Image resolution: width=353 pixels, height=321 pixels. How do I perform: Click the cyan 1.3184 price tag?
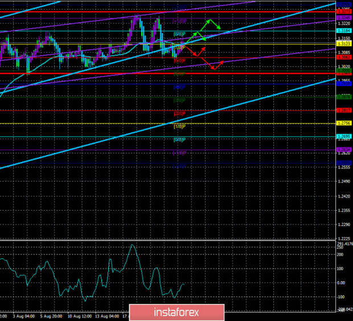point(344,31)
